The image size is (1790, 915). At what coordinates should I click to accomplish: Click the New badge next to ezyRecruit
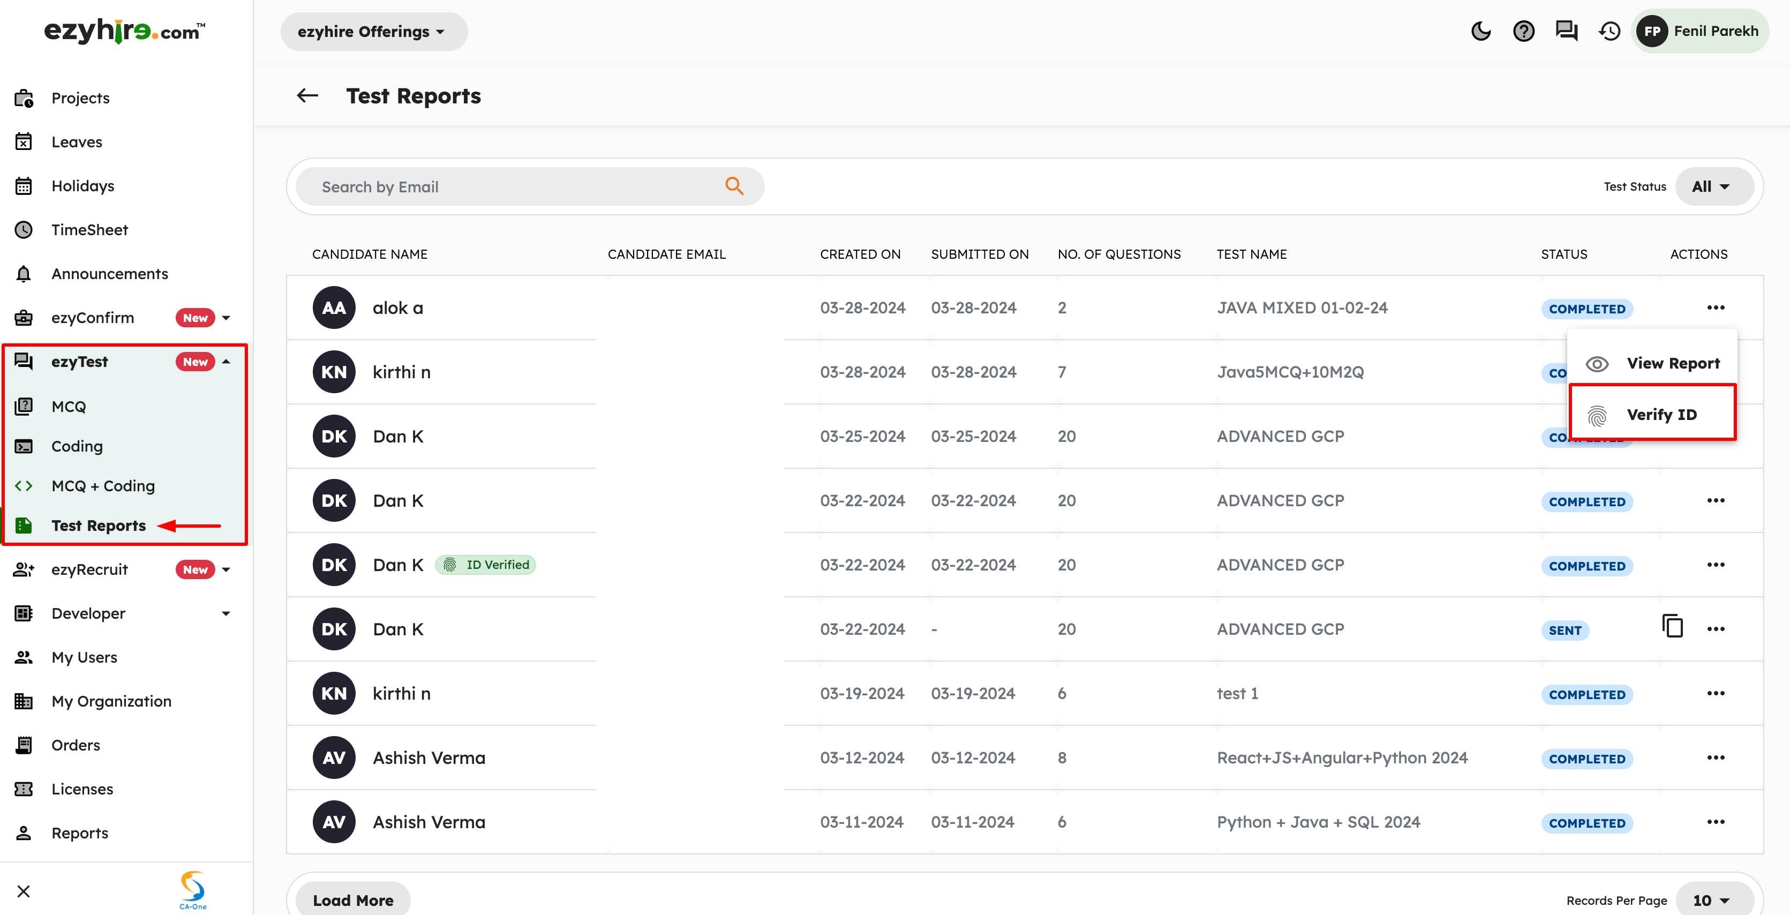pyautogui.click(x=195, y=569)
